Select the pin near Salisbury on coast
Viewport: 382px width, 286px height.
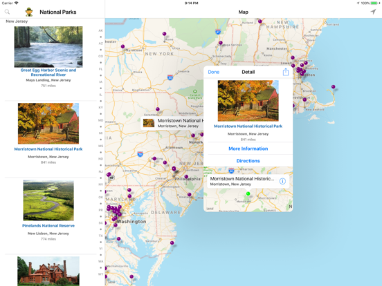pyautogui.click(x=172, y=243)
